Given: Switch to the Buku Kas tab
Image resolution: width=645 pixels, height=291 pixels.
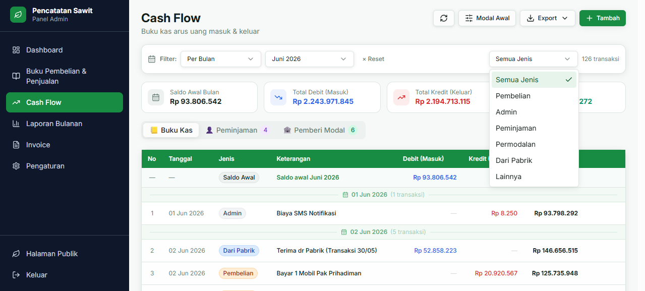Looking at the screenshot, I should 171,130.
